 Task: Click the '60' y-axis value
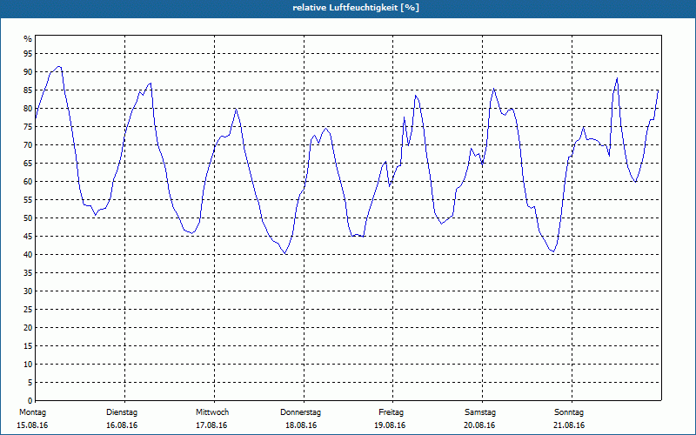28,182
